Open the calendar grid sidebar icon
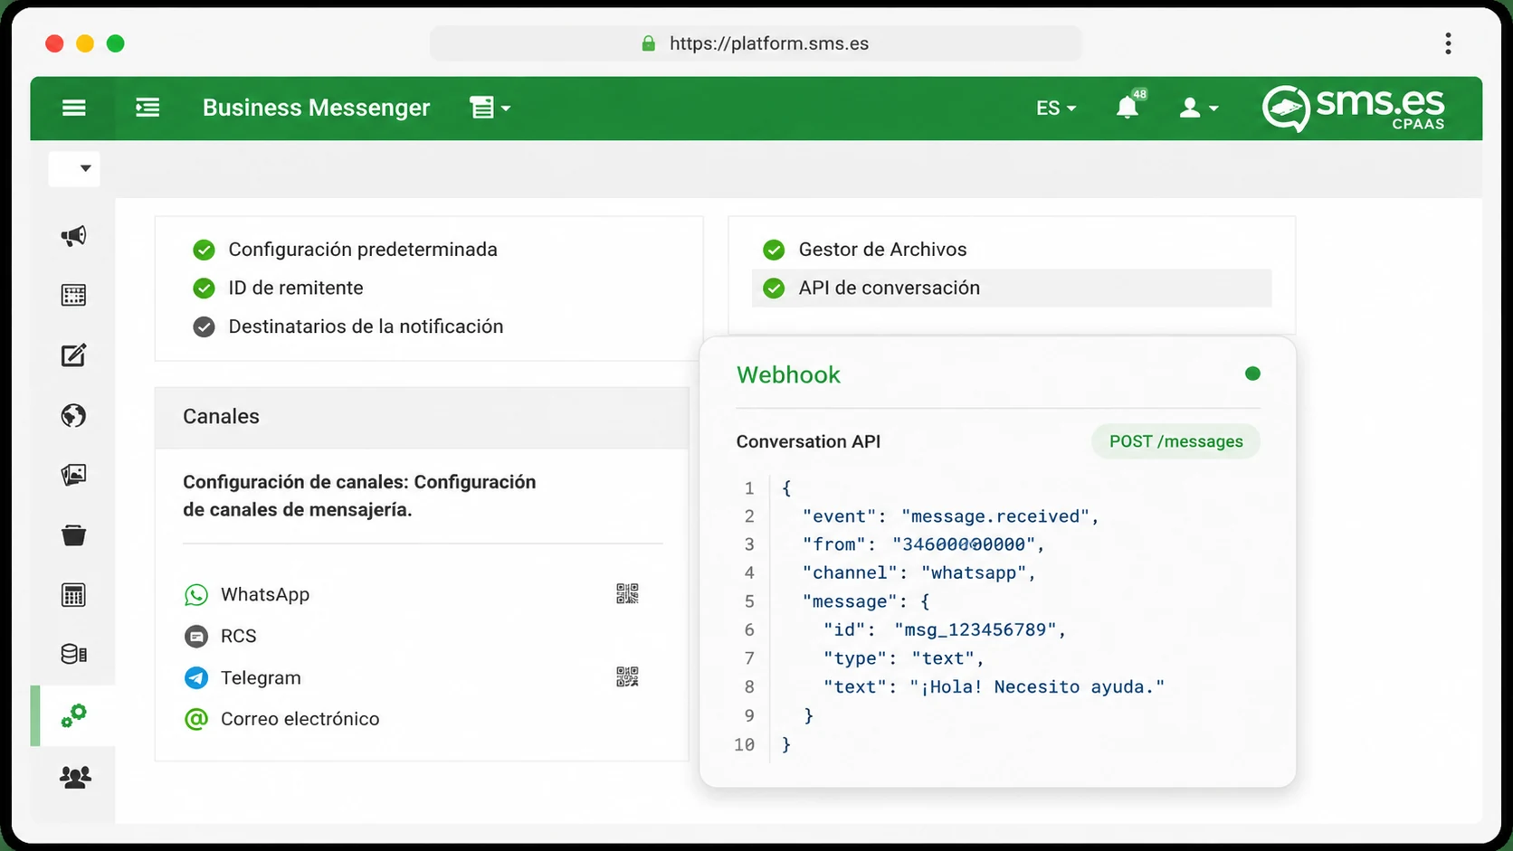 pos(74,296)
